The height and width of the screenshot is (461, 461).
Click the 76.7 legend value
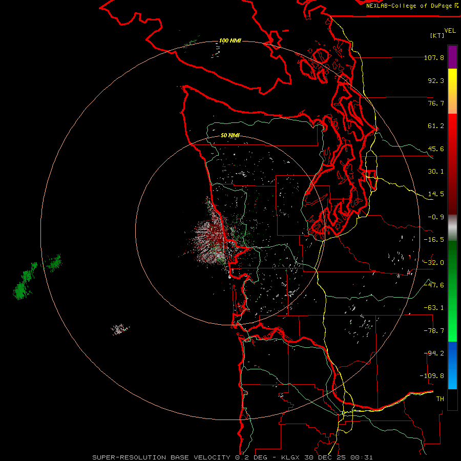pyautogui.click(x=436, y=103)
